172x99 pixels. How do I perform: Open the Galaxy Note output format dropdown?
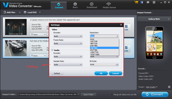tap(169, 19)
